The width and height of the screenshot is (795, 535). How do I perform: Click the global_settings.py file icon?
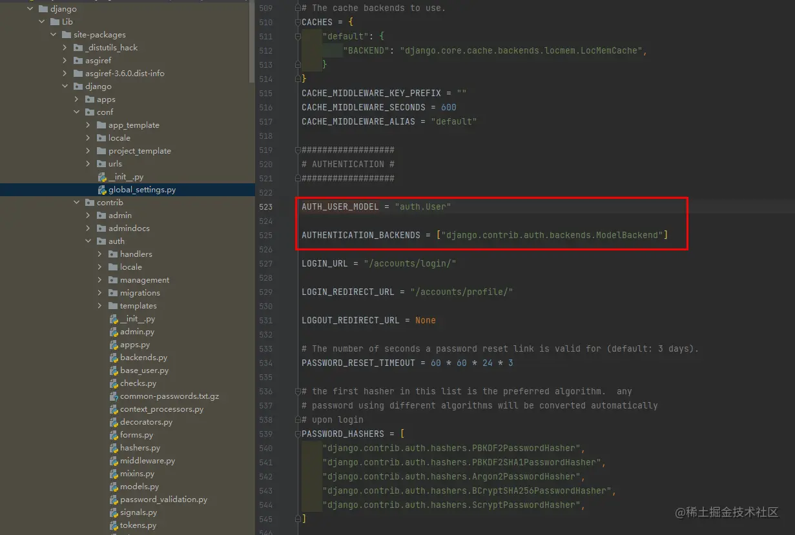pos(102,190)
